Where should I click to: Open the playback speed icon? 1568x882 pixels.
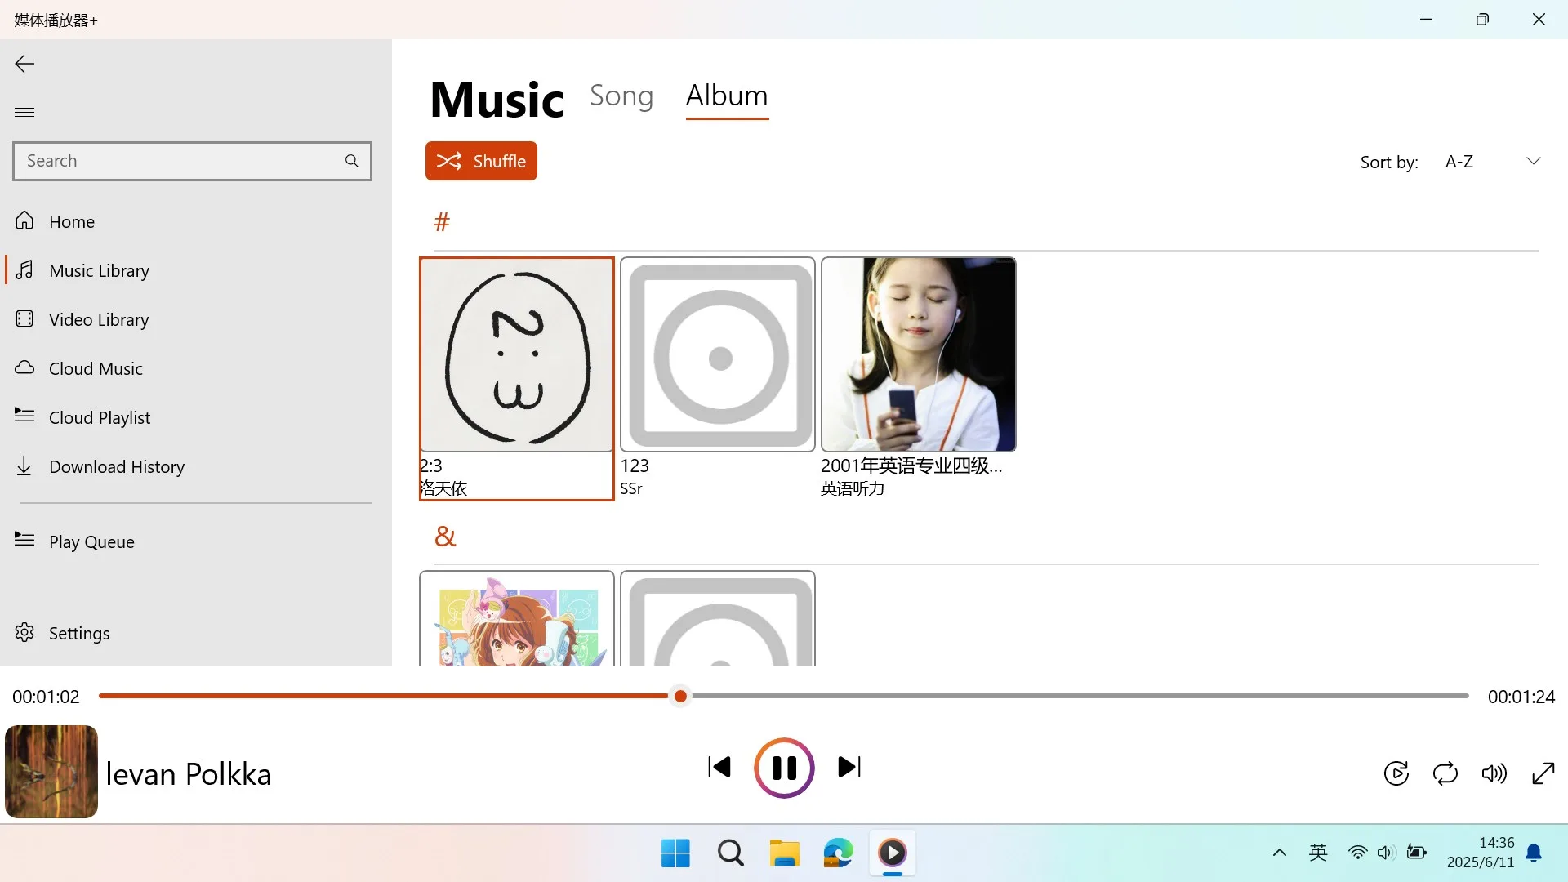tap(1396, 773)
